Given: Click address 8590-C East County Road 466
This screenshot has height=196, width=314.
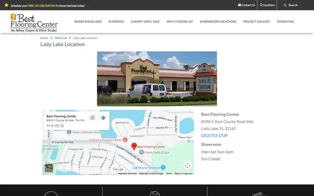Looking at the screenshot, I should click(227, 122).
